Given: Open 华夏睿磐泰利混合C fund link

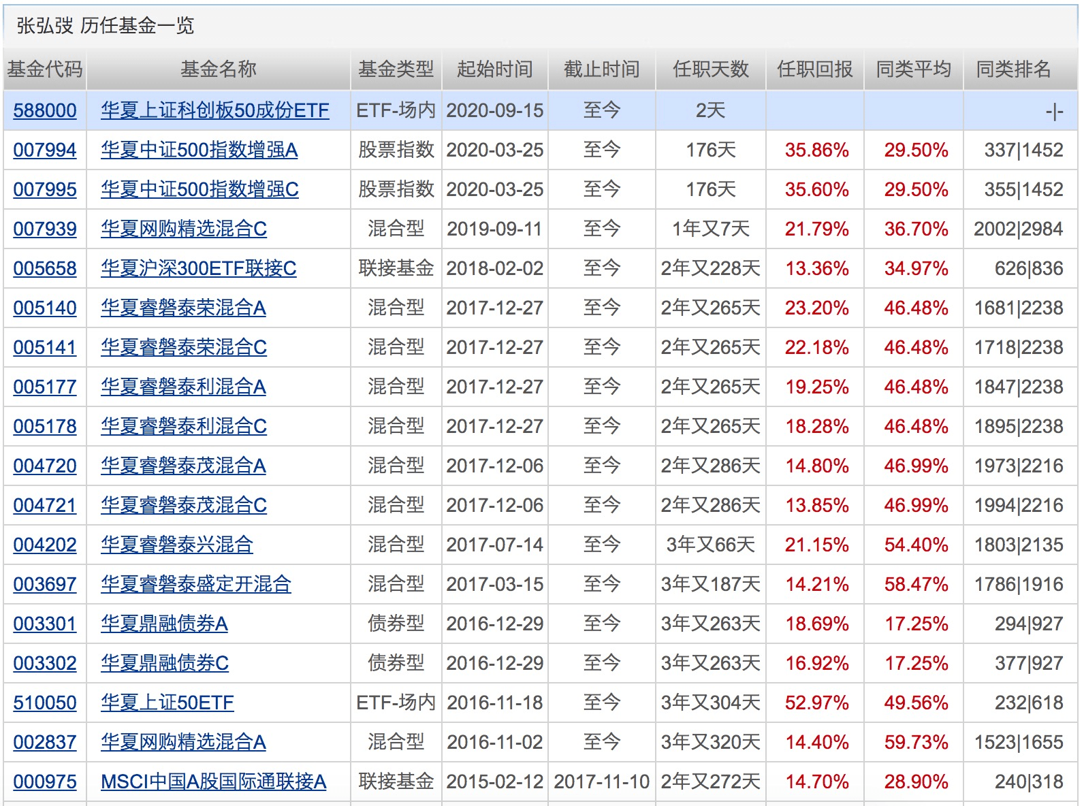Looking at the screenshot, I should pyautogui.click(x=184, y=426).
